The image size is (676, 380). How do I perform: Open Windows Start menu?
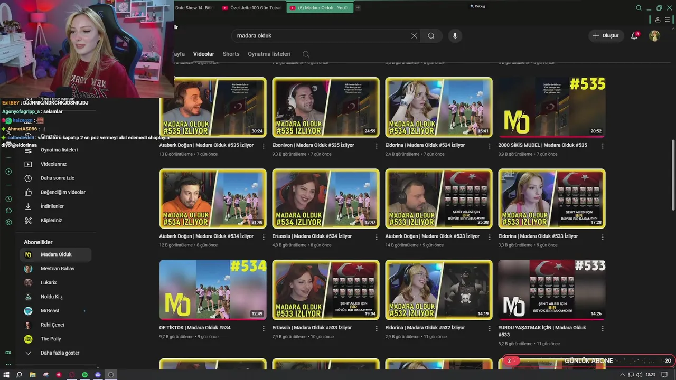point(7,375)
